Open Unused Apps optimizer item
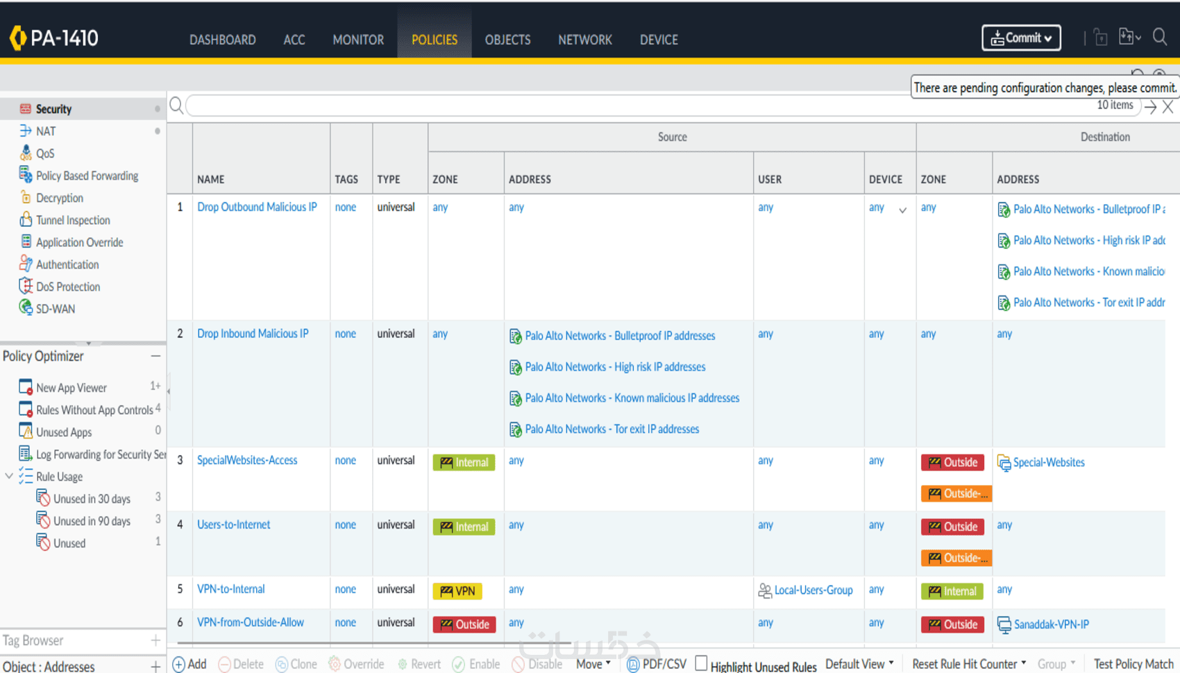1180x673 pixels. pos(64,432)
